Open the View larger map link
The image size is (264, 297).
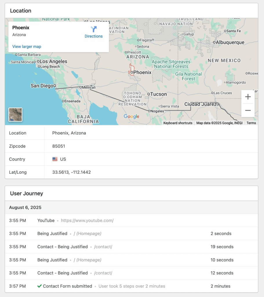27,47
